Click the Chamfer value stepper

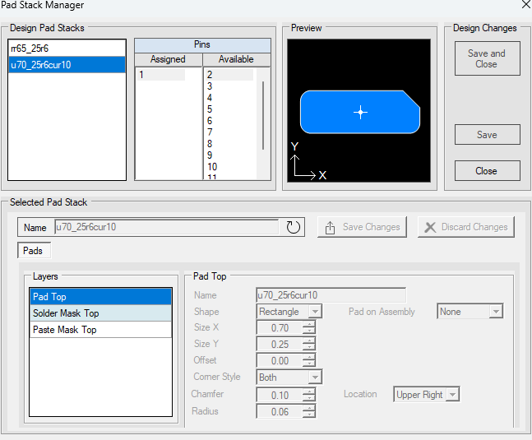309,395
